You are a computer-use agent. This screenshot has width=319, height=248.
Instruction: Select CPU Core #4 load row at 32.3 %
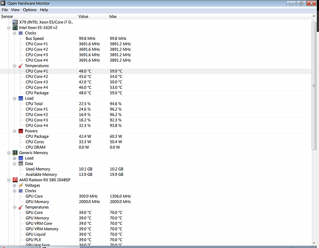coord(156,126)
